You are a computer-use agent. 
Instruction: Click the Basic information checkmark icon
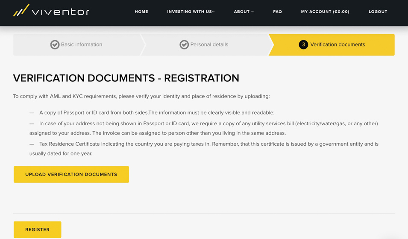pyautogui.click(x=55, y=45)
